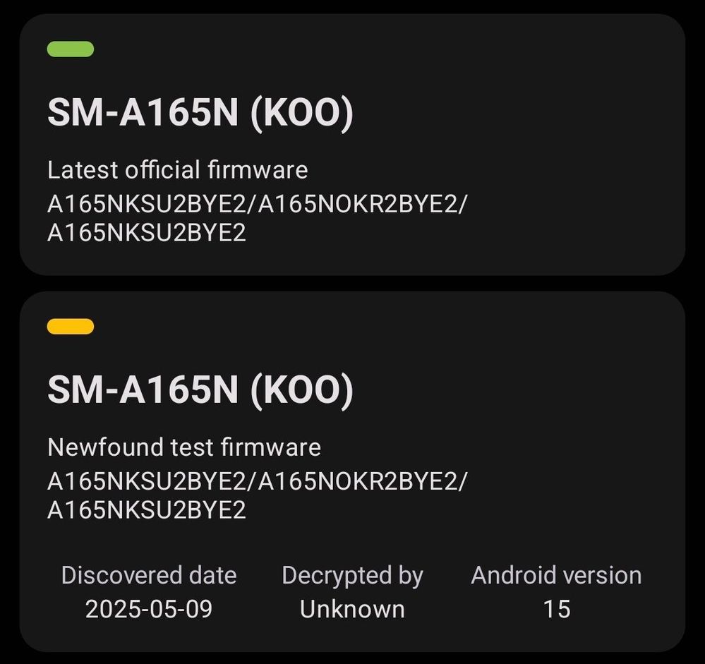Screen dimensions: 705x664
Task: Click the 'Android version' heading
Action: tap(556, 575)
